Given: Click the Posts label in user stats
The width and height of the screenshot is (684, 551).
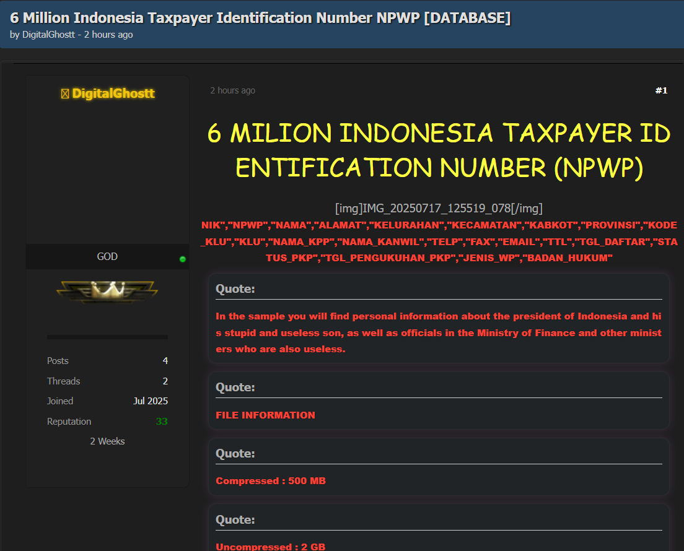Looking at the screenshot, I should [58, 360].
